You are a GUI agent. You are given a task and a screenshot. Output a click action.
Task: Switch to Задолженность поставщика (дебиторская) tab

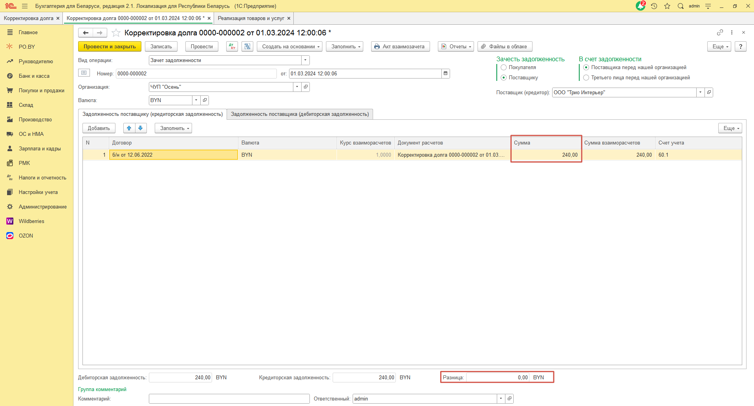coord(300,114)
